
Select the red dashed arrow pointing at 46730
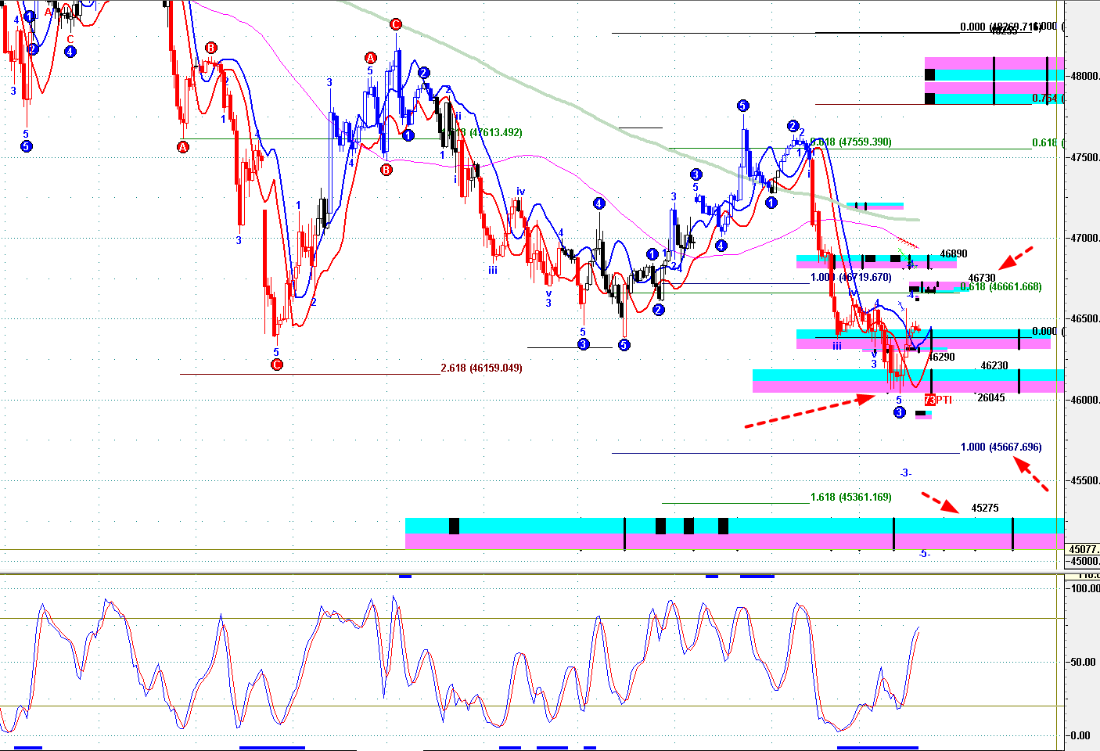(1016, 257)
